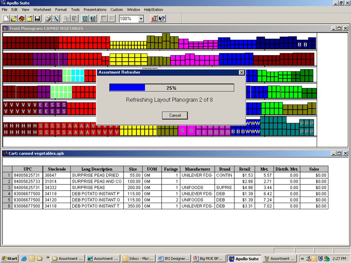Open the zoom percentage dropdown arrow
This screenshot has width=351, height=263.
(x=141, y=19)
